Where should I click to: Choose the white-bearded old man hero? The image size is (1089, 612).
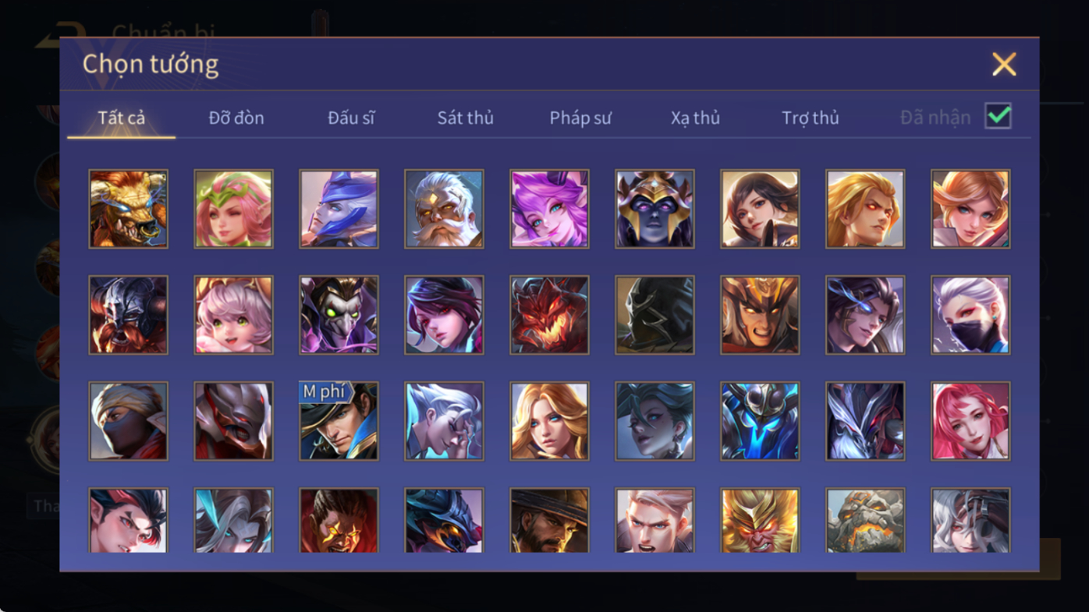coord(444,209)
